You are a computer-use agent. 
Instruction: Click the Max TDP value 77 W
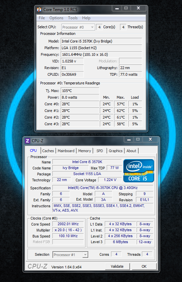[114, 168]
